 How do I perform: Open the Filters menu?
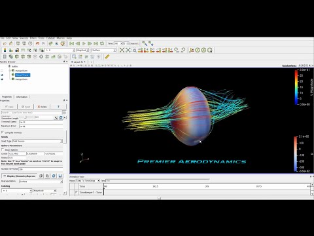[33, 38]
